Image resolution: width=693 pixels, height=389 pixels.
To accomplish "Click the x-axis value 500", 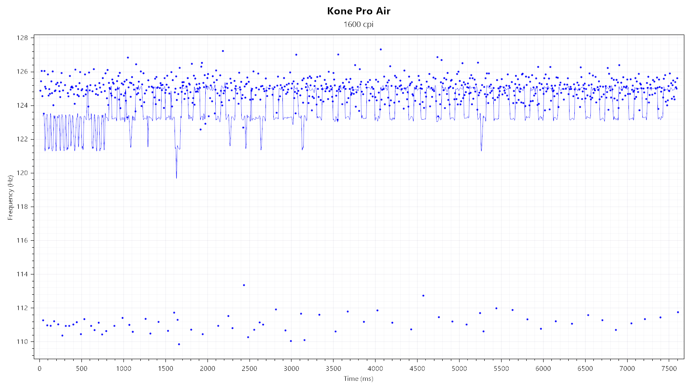I will point(82,369).
